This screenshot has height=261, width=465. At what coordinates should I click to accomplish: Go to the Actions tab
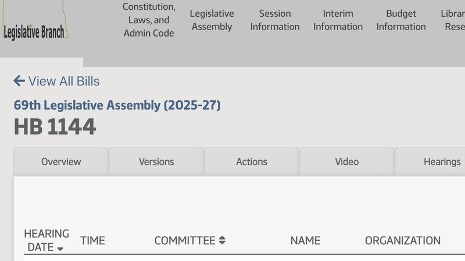pyautogui.click(x=252, y=162)
